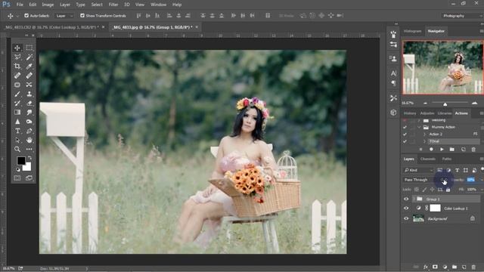This screenshot has height=272, width=484.
Task: Switch to the Channels tab
Action: tap(428, 159)
